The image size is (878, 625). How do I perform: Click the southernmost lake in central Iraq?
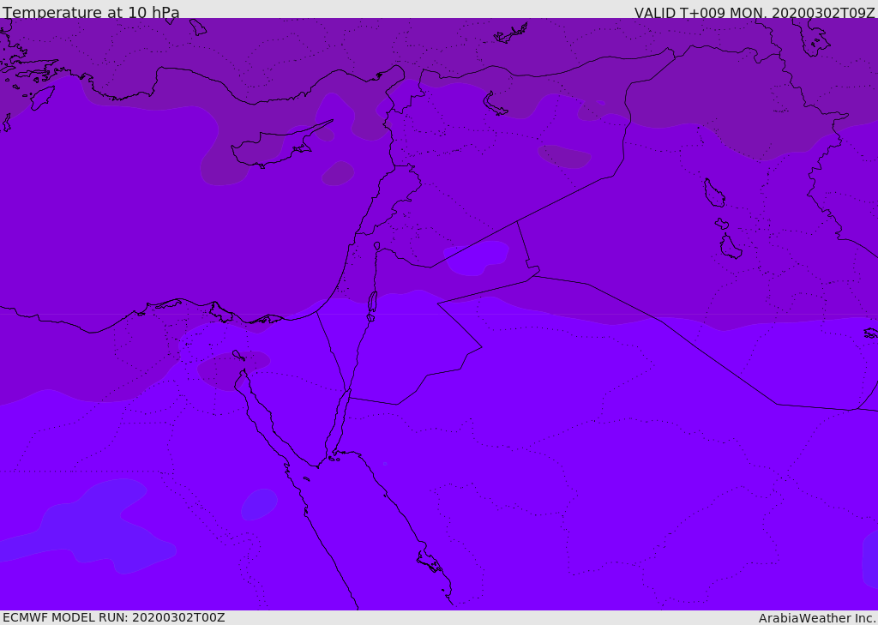[x=730, y=247]
